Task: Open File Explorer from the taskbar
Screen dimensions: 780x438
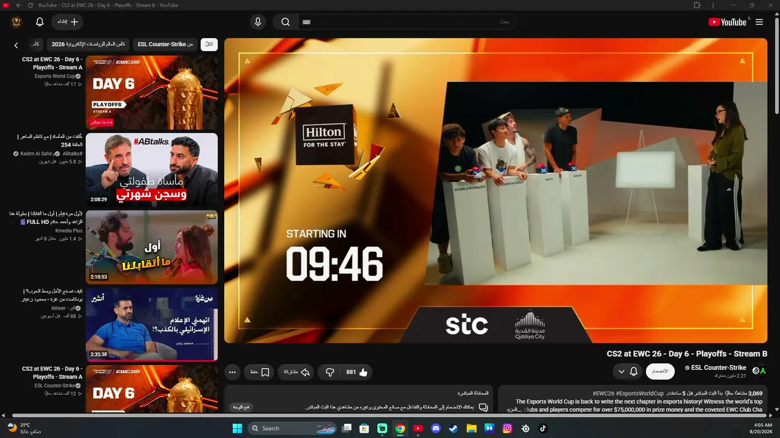Action: pos(471,428)
